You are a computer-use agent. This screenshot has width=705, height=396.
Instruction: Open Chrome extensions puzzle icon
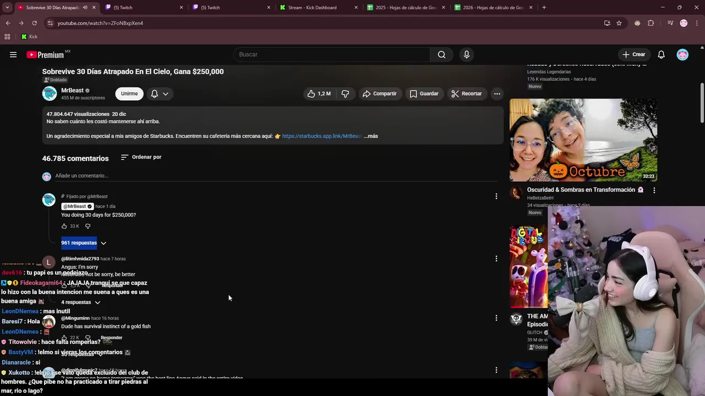point(650,23)
